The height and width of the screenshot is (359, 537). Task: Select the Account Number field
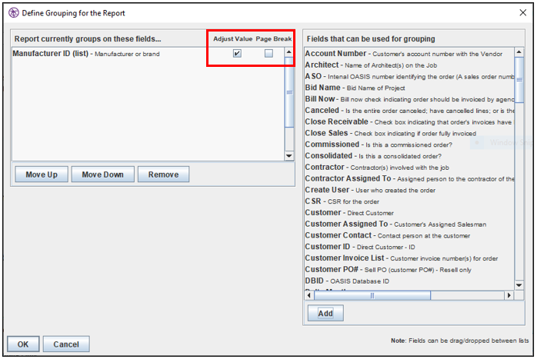pyautogui.click(x=409, y=54)
